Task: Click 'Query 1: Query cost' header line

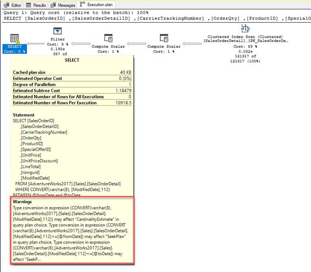Action: 76,13
